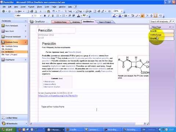
Task: Expand the Work Notebook chevron
Action: click(26, 26)
